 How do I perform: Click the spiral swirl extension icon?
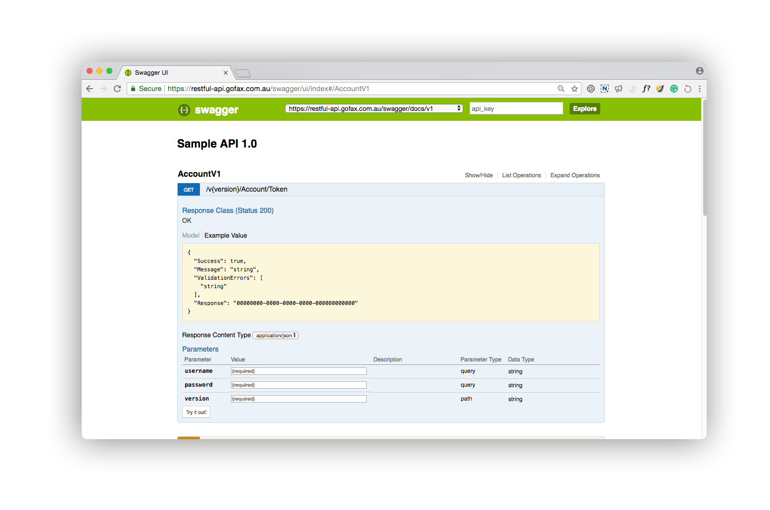coord(591,89)
